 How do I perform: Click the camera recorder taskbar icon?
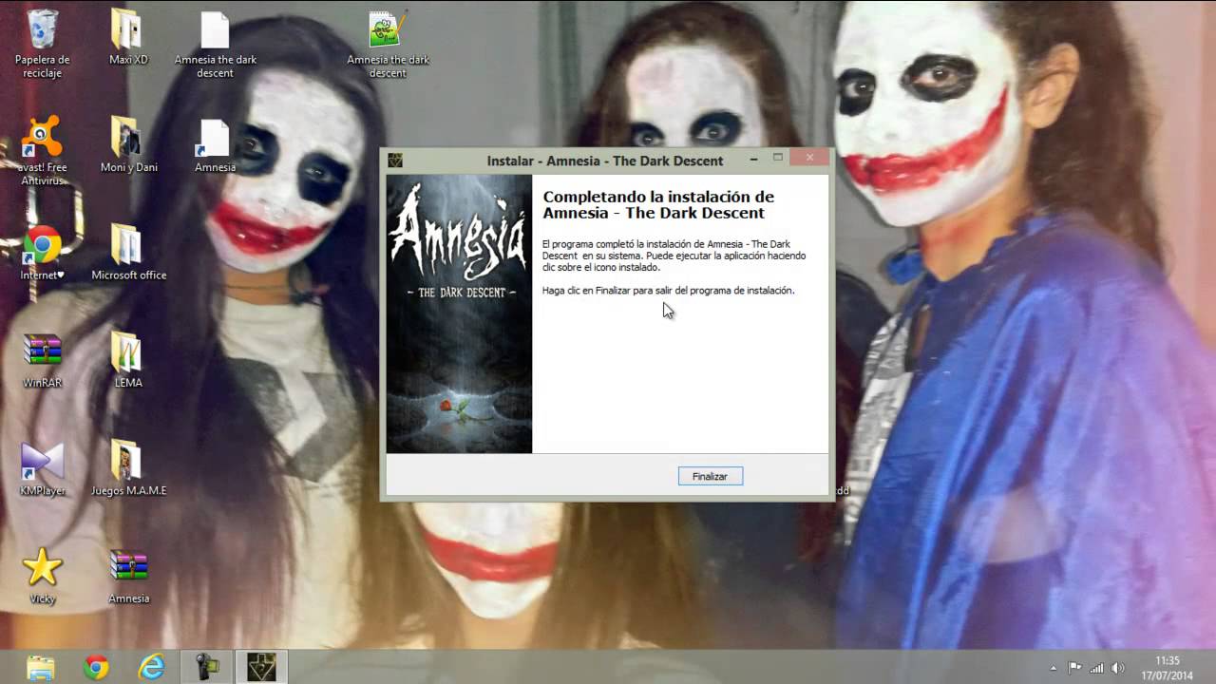click(206, 667)
